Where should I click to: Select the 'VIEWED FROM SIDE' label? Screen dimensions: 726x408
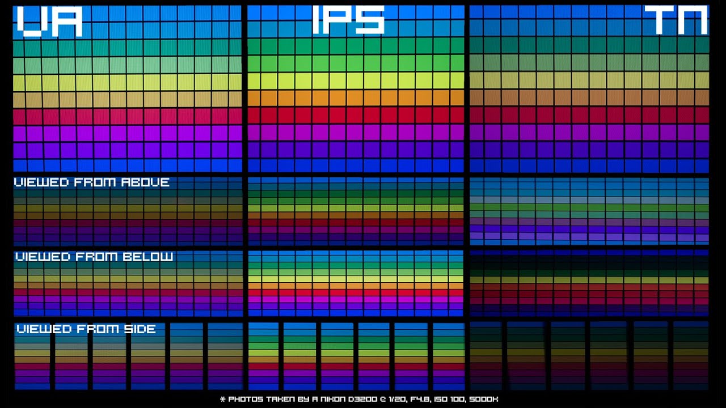click(86, 329)
